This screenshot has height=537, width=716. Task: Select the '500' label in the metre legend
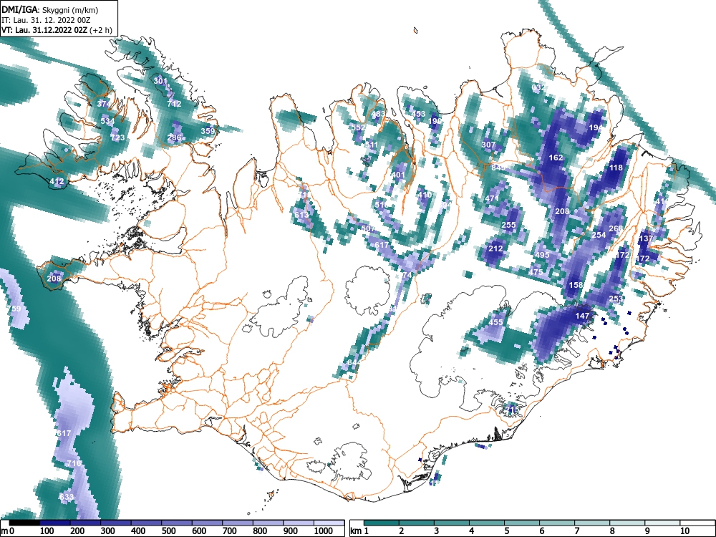tap(168, 531)
